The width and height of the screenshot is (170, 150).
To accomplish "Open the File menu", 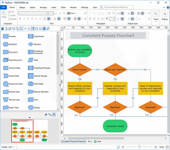I will point(4,7).
